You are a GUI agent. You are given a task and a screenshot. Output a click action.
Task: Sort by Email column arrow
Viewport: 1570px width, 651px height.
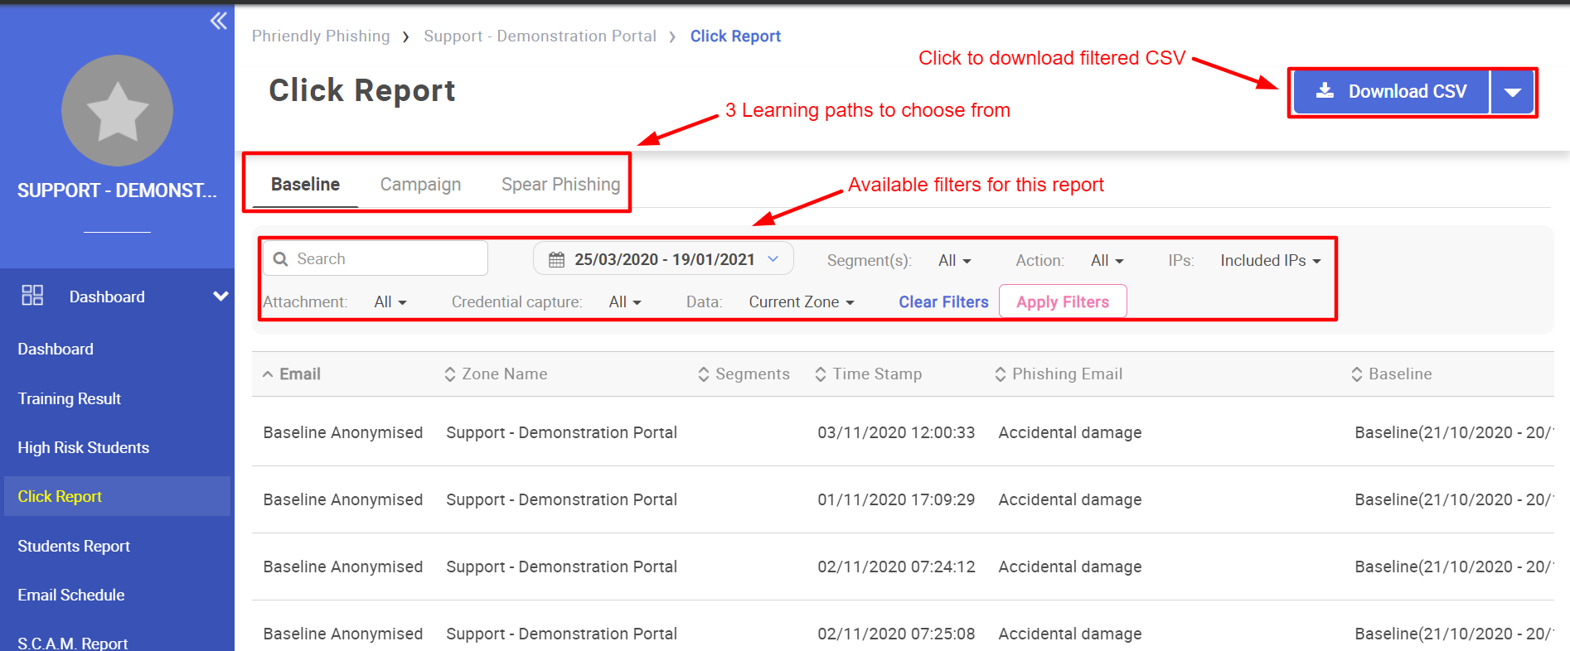coord(268,374)
